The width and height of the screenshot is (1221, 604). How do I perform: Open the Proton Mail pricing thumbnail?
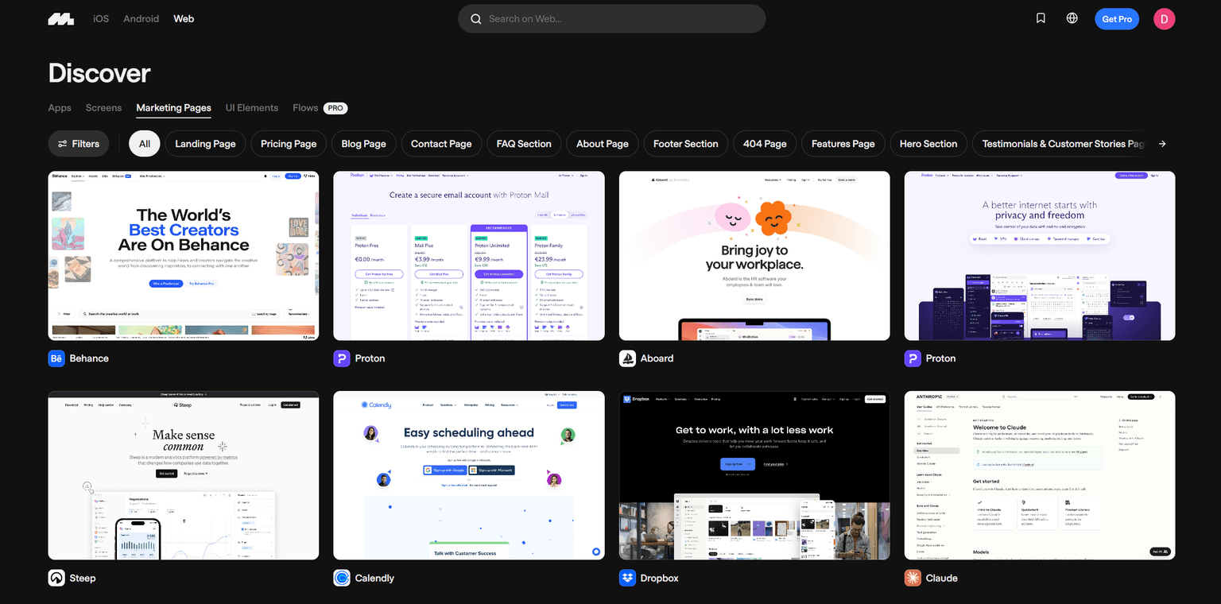(x=469, y=256)
